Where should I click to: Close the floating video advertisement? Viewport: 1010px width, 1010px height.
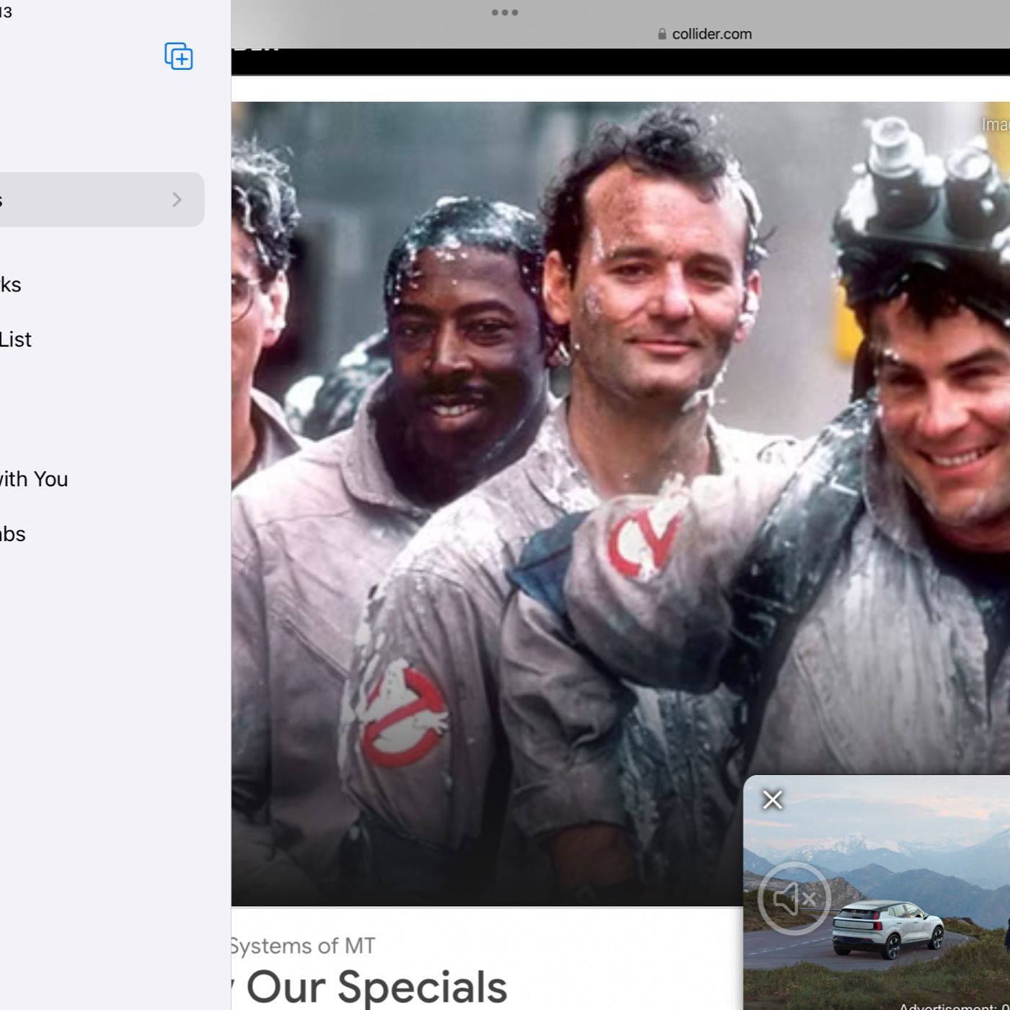(773, 799)
